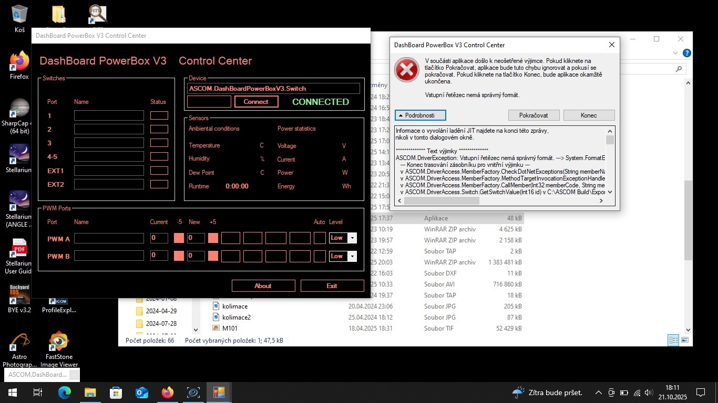Click PWM A minus 5 red square
Image resolution: width=718 pixels, height=403 pixels.
pos(179,238)
